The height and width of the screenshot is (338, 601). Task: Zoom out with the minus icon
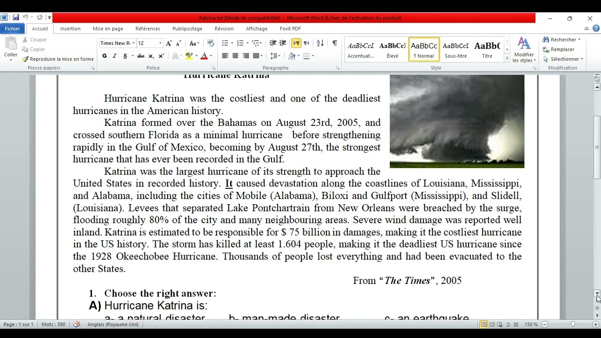(x=545, y=324)
